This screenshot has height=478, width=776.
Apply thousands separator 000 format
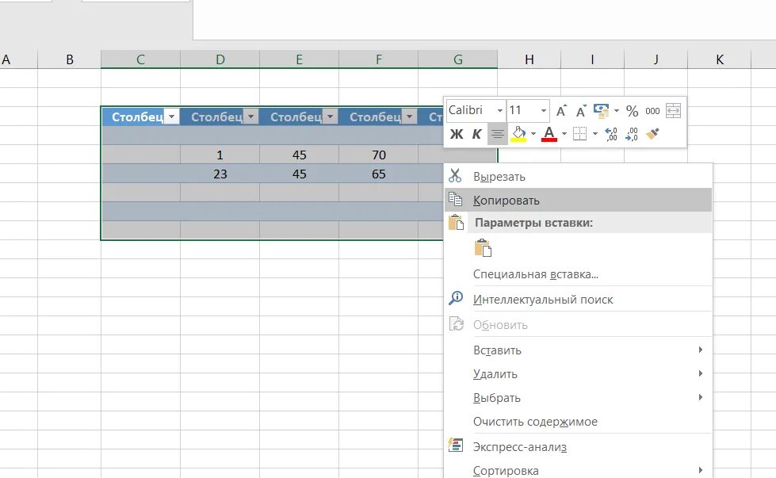coord(652,111)
